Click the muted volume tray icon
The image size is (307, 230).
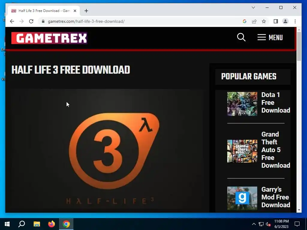[x=268, y=224]
